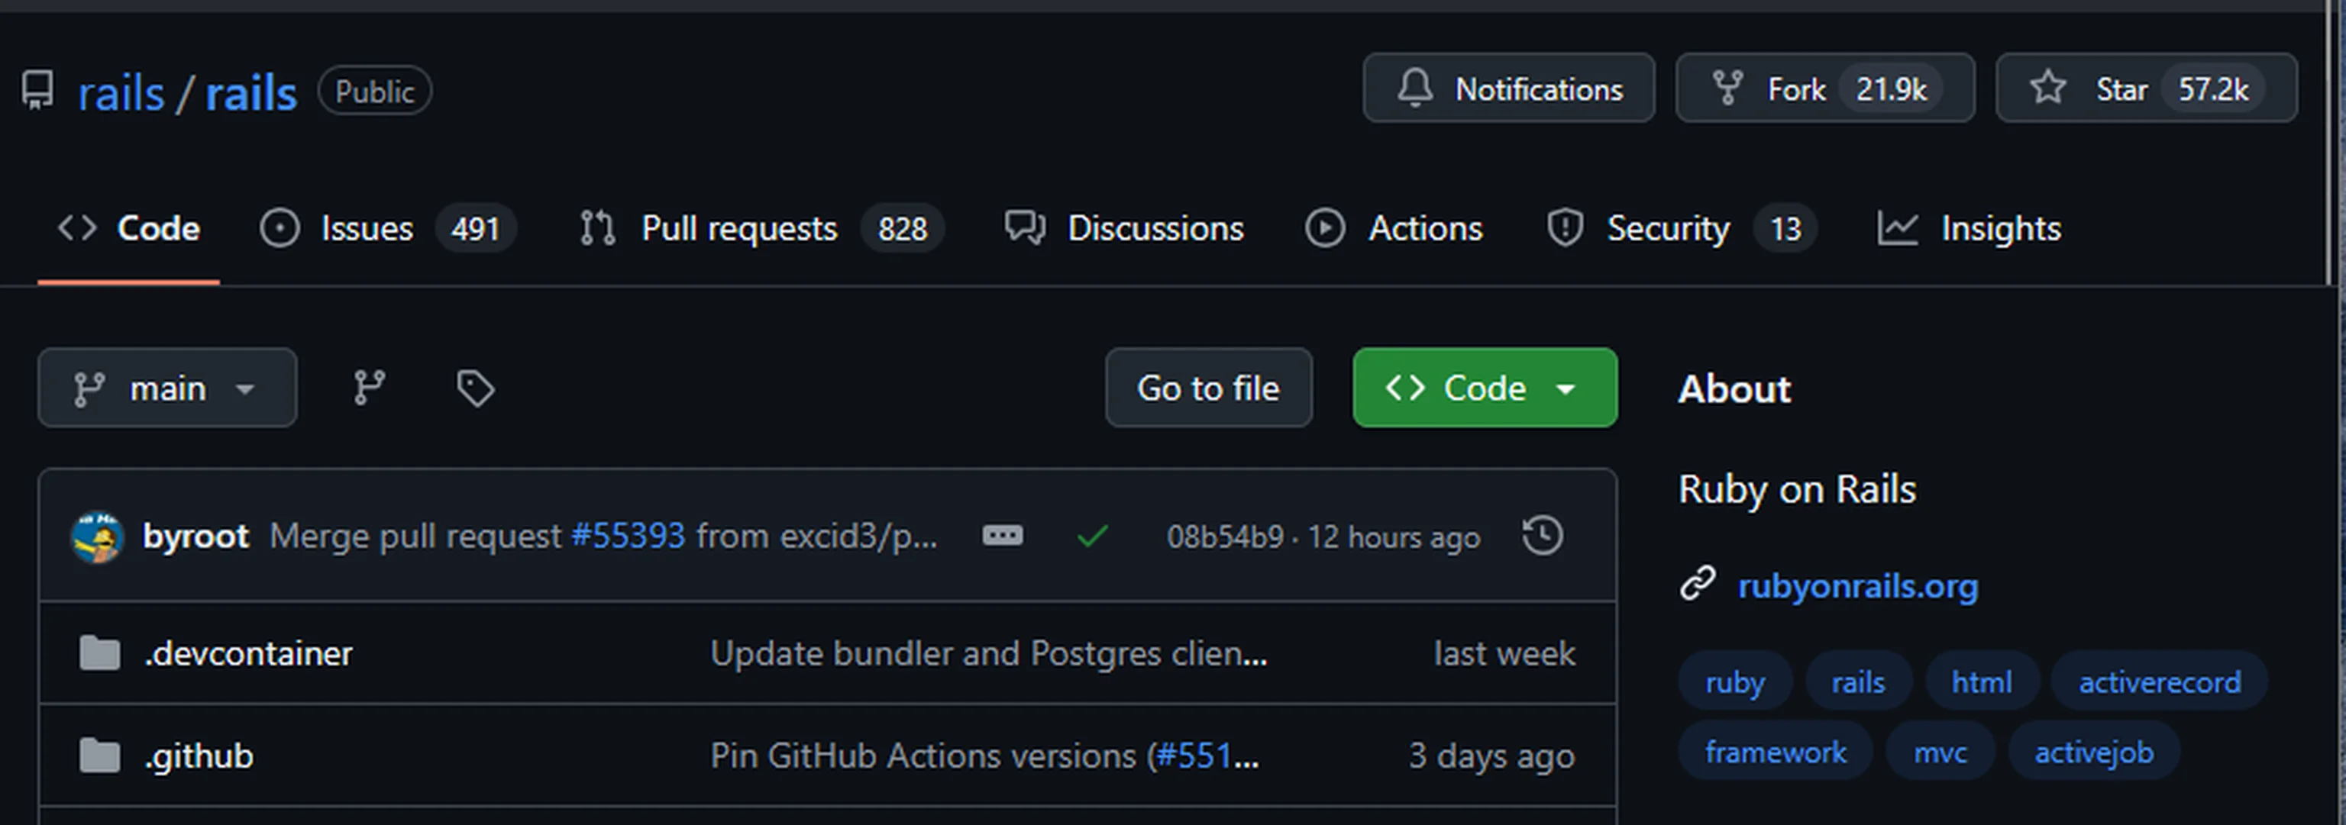
Task: Click the Go to file button
Action: point(1207,388)
